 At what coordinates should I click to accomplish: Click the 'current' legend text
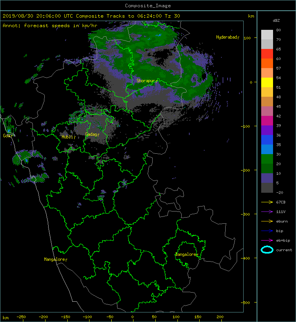click(x=284, y=250)
